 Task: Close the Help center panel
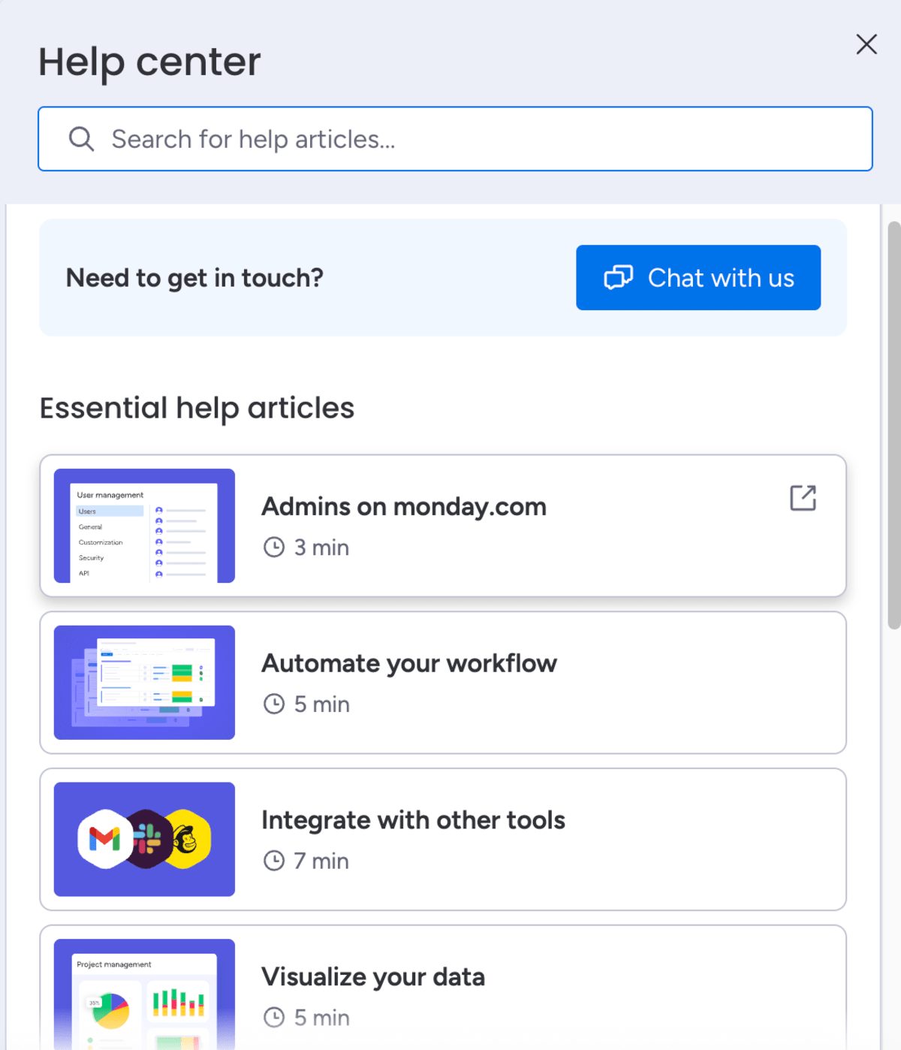coord(866,45)
